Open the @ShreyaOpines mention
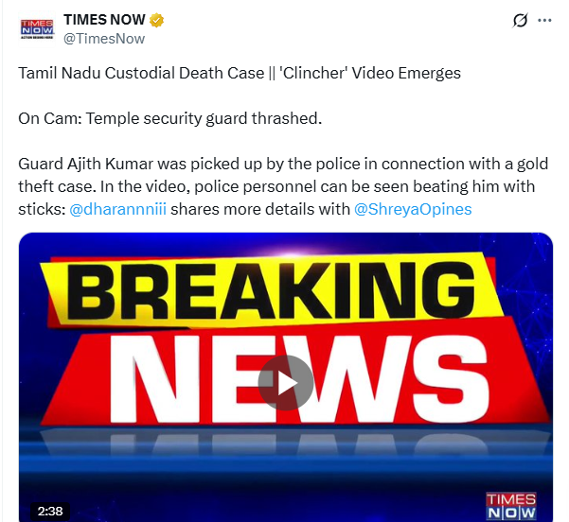The width and height of the screenshot is (569, 522). [413, 209]
